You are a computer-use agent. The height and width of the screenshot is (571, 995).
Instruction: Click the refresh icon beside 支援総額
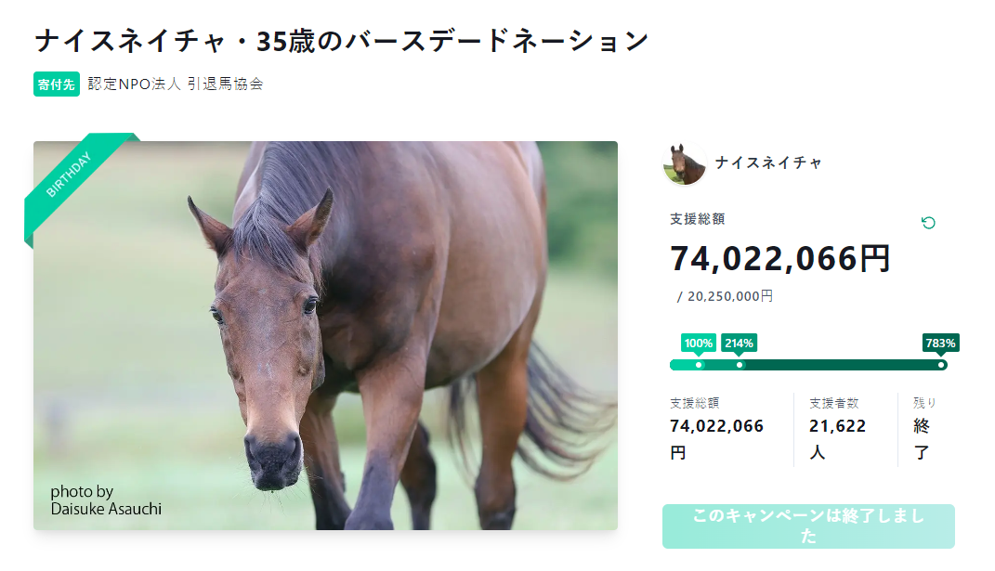pos(927,223)
